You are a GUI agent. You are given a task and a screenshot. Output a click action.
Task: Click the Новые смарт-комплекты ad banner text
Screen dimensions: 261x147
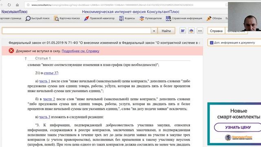coord(239,114)
